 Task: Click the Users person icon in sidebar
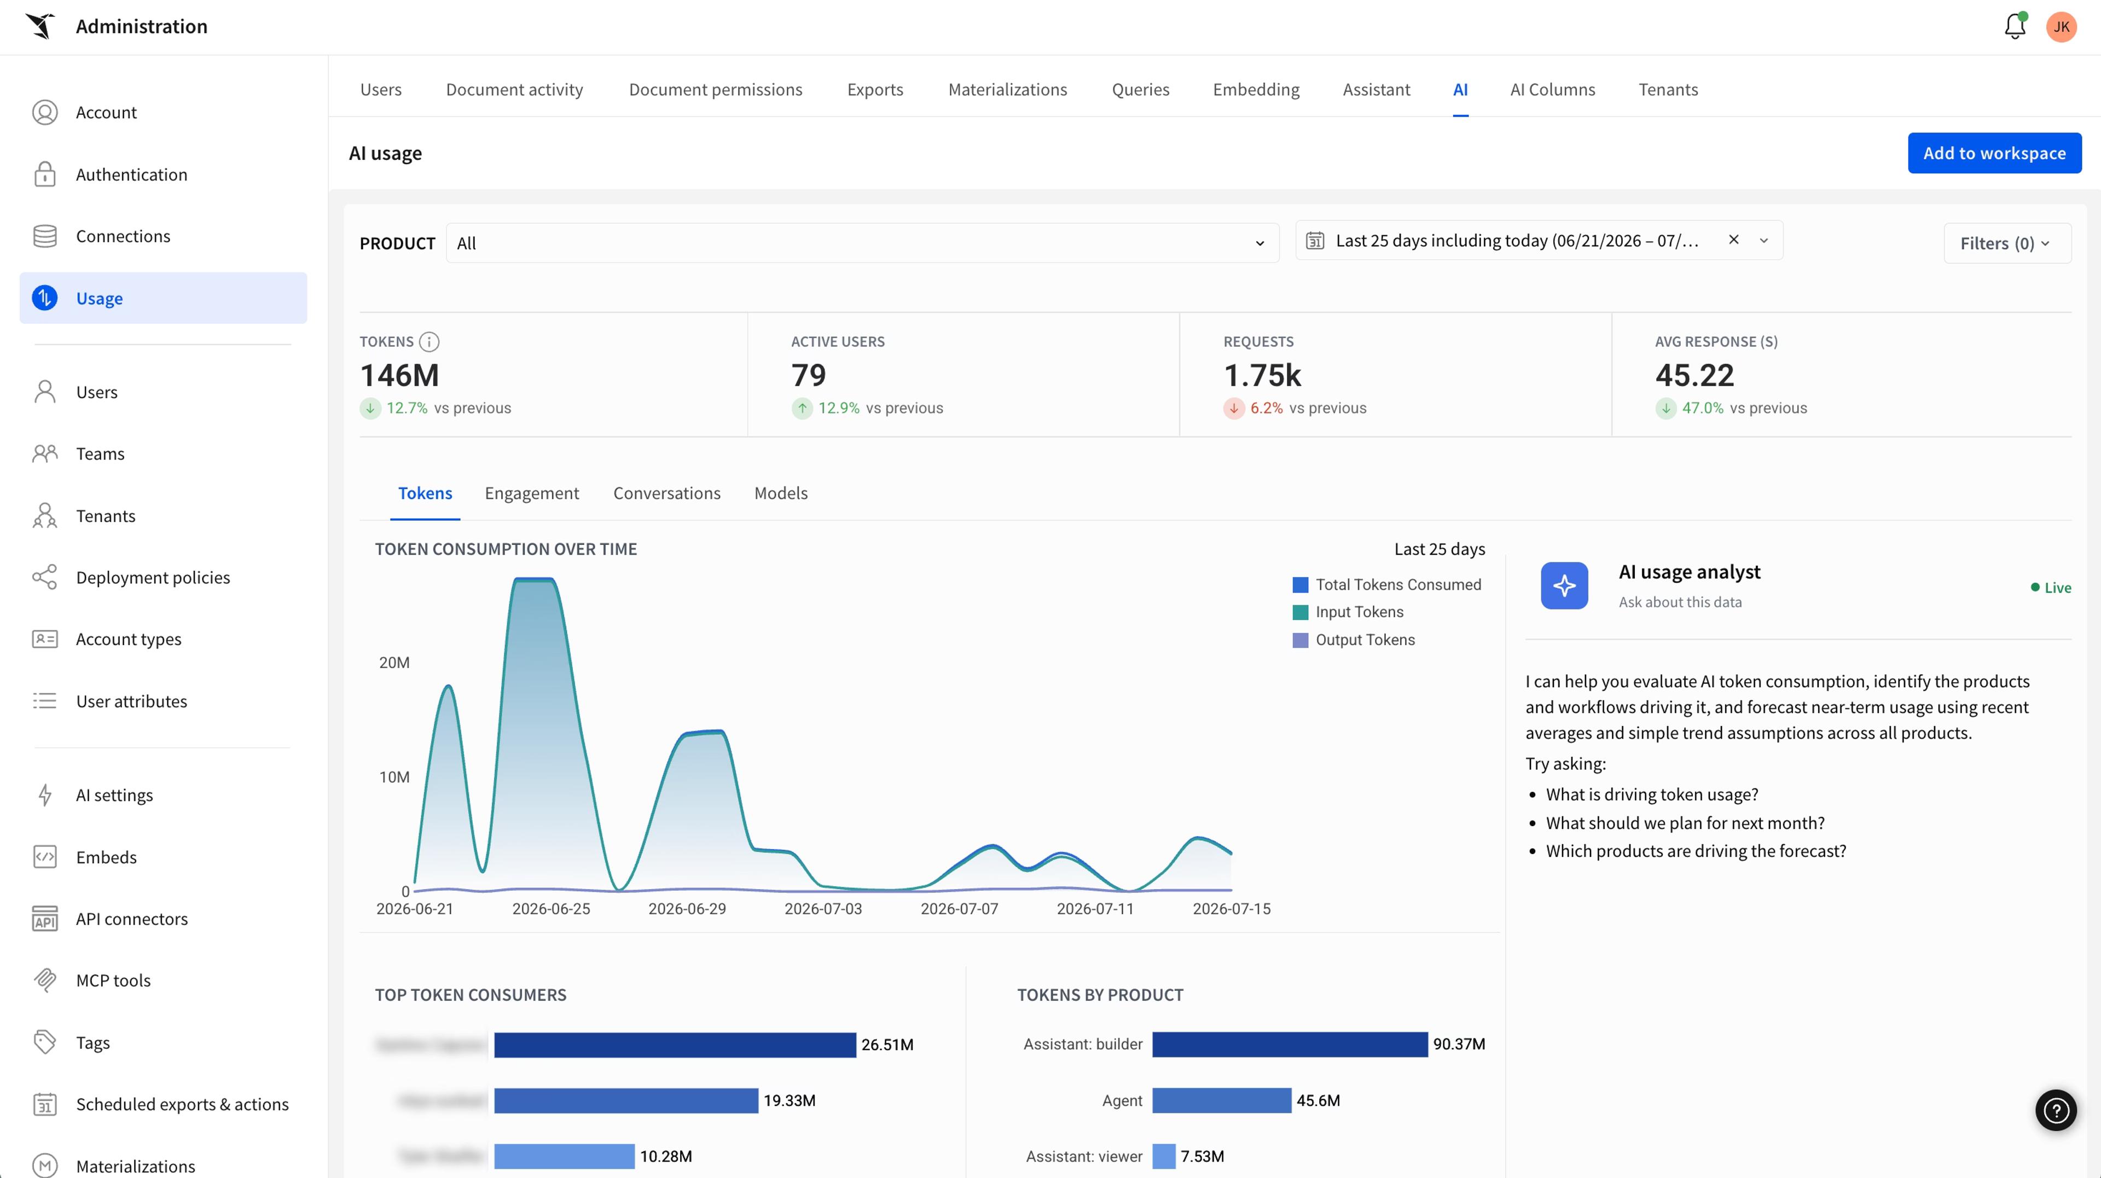point(45,392)
